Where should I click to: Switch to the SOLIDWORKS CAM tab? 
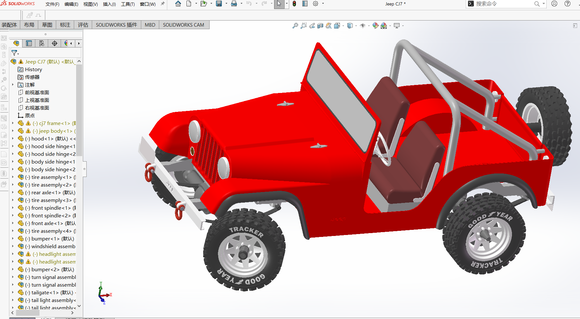pos(184,25)
